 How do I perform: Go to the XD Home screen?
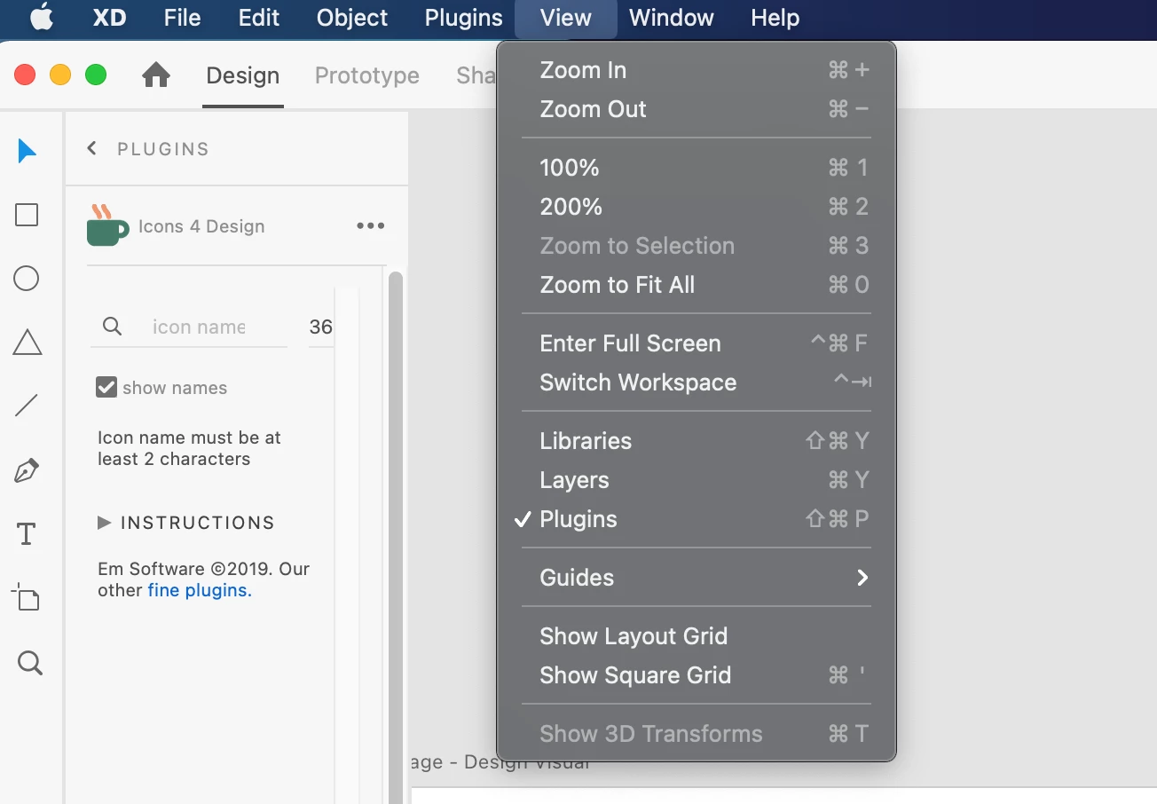pyautogui.click(x=156, y=75)
